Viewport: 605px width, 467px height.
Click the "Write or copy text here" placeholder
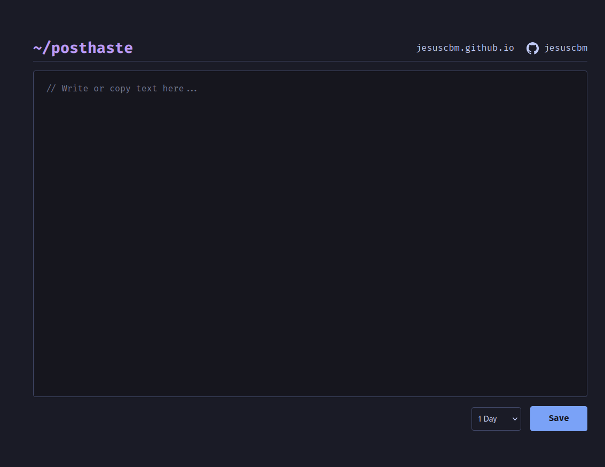click(x=122, y=89)
